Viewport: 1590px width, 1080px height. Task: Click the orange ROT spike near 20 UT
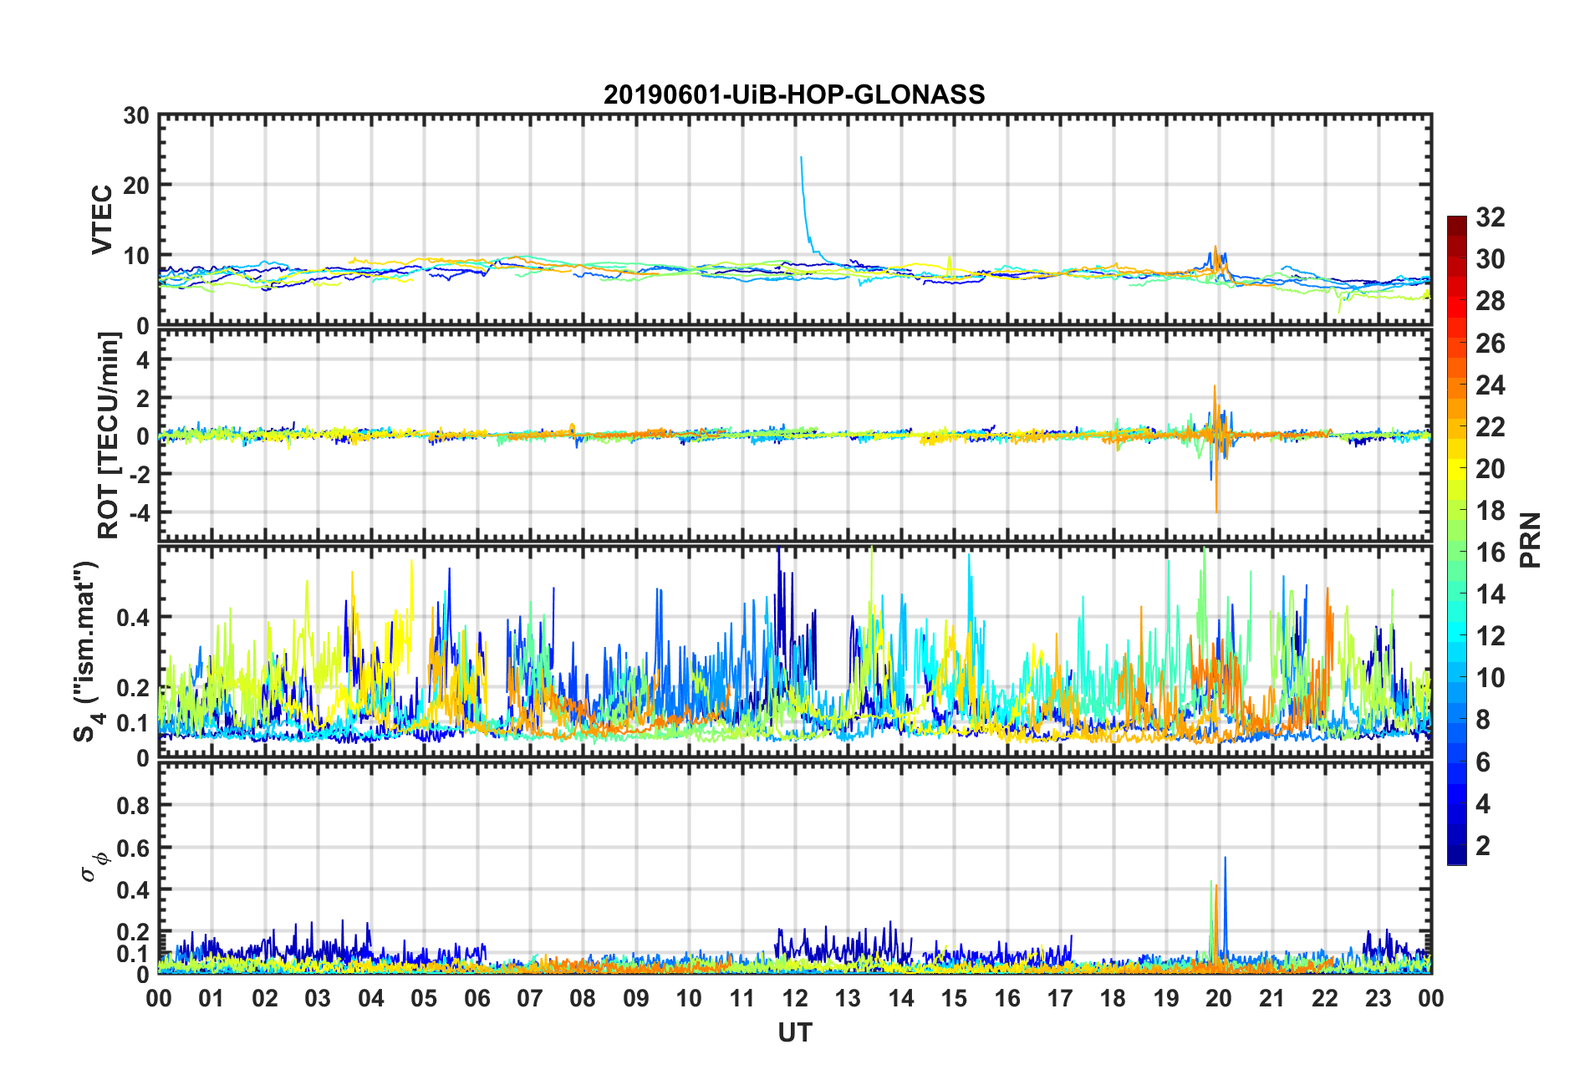click(x=1215, y=447)
